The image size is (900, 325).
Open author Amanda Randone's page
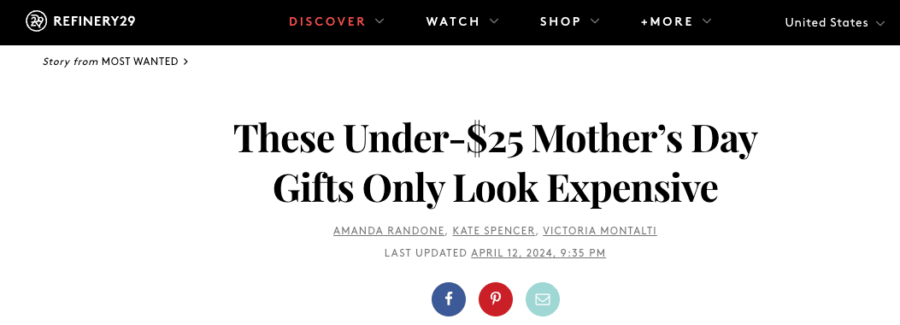point(389,230)
